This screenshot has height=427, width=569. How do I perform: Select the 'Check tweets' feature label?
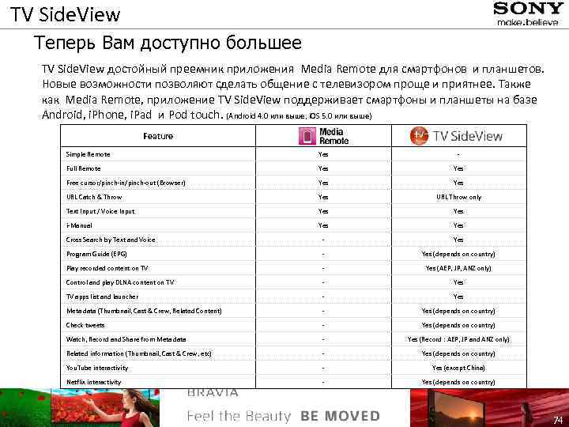85,325
